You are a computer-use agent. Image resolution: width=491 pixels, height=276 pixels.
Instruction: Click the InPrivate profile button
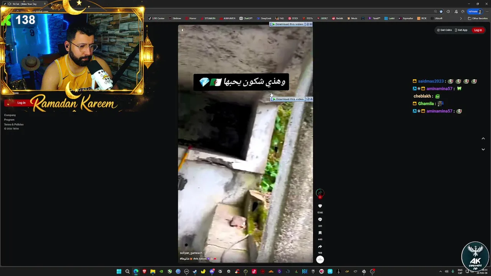click(x=475, y=11)
